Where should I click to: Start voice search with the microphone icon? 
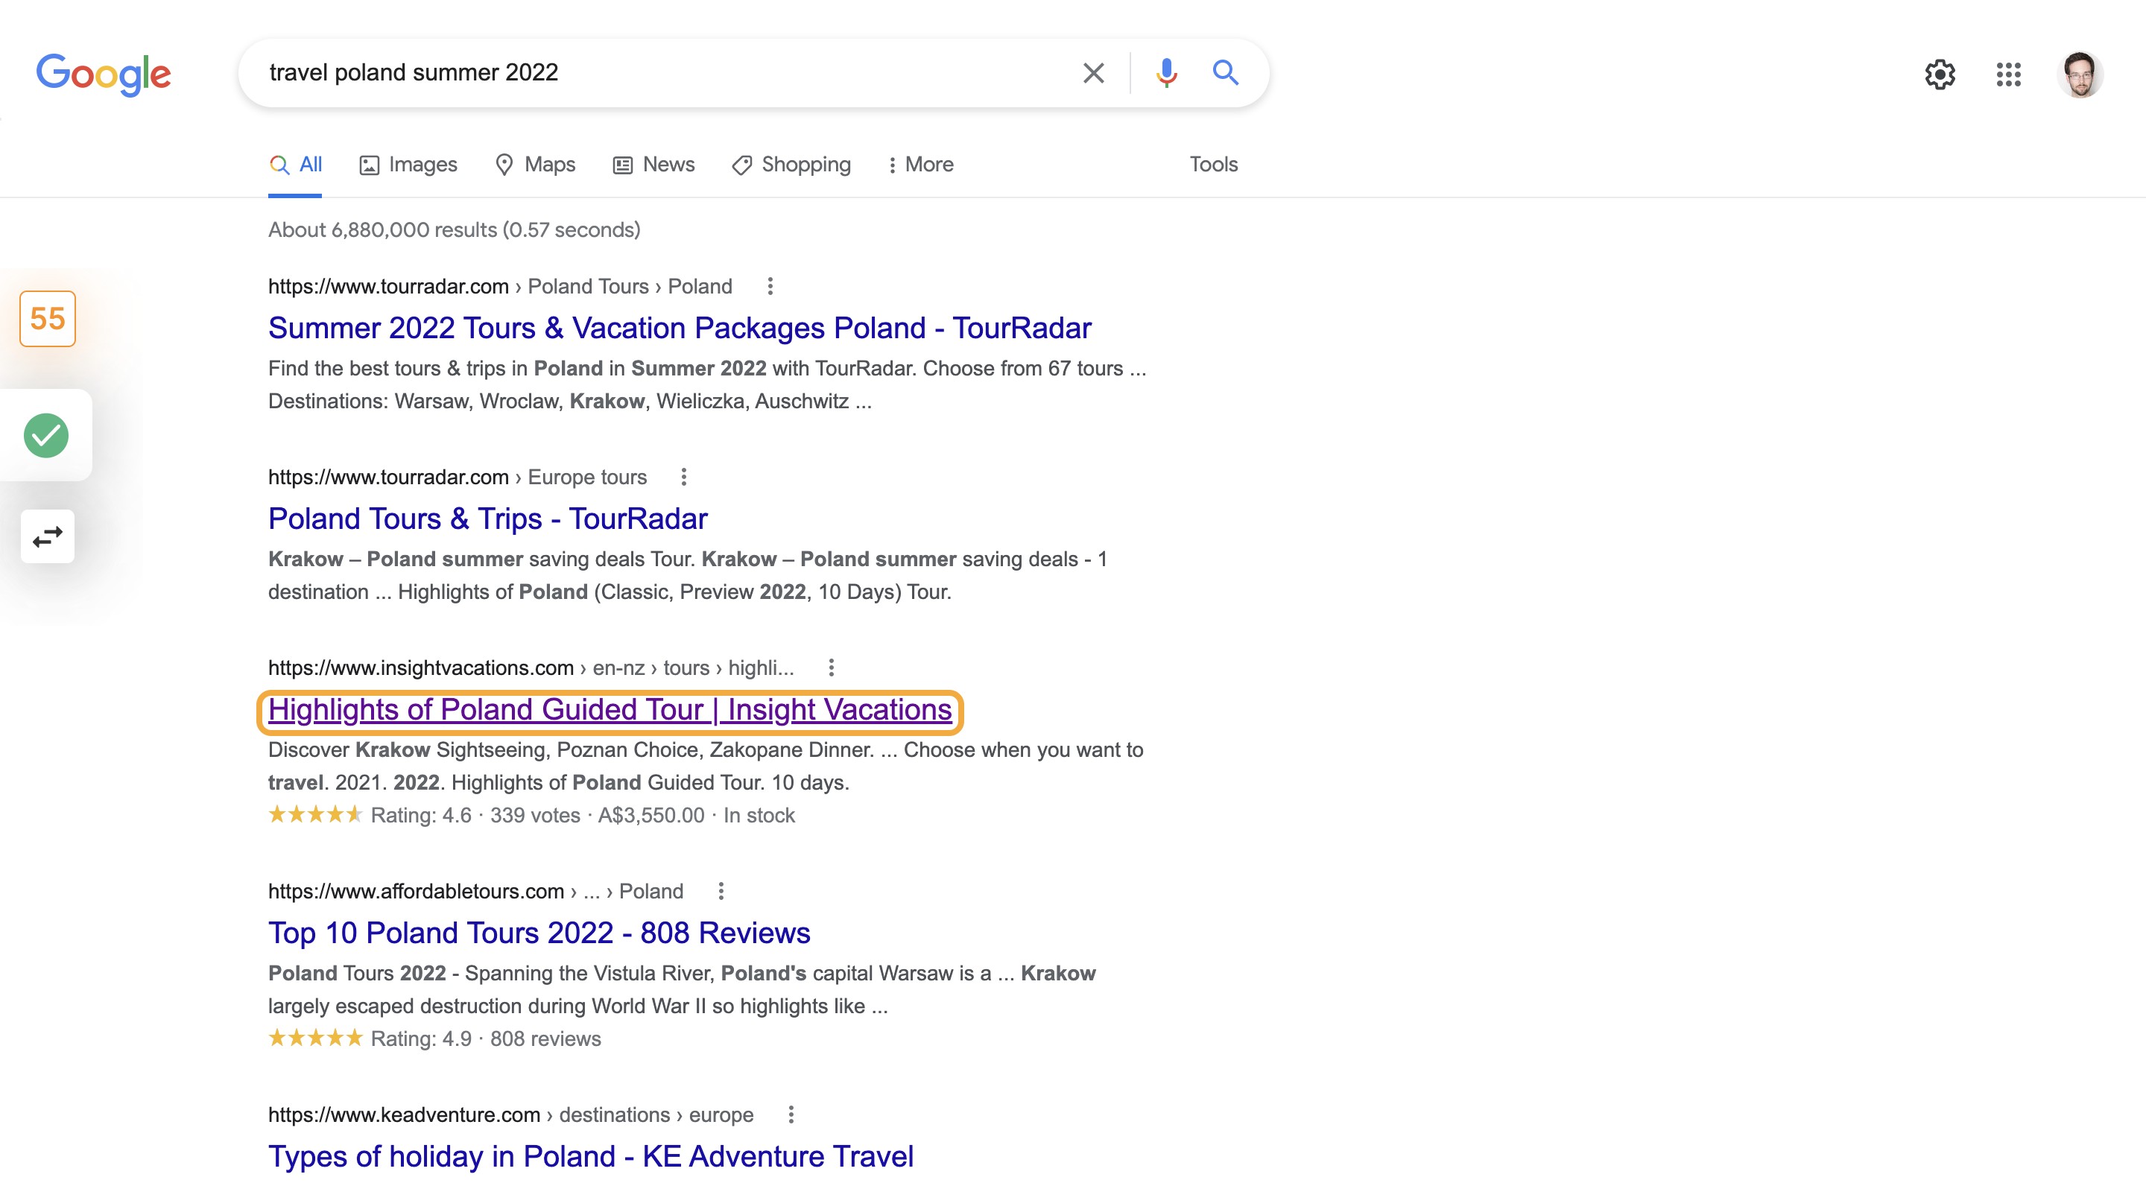[1166, 73]
